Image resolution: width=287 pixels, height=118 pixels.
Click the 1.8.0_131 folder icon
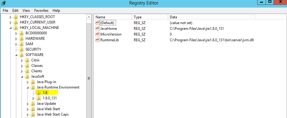coord(39,98)
